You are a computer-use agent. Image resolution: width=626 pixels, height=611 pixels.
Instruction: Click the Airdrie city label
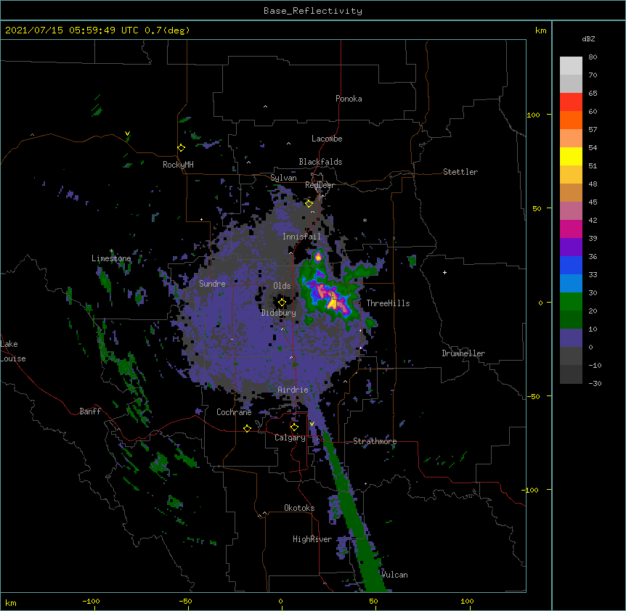tap(293, 390)
